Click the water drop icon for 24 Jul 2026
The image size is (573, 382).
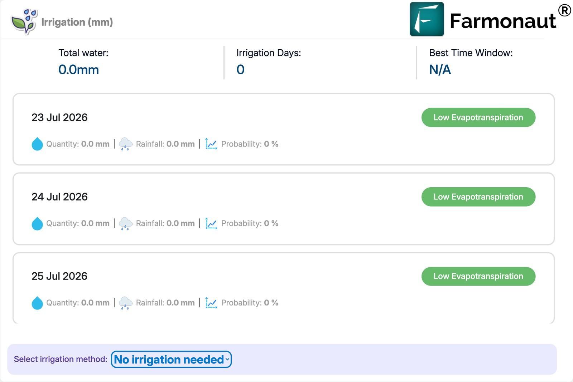coord(37,223)
